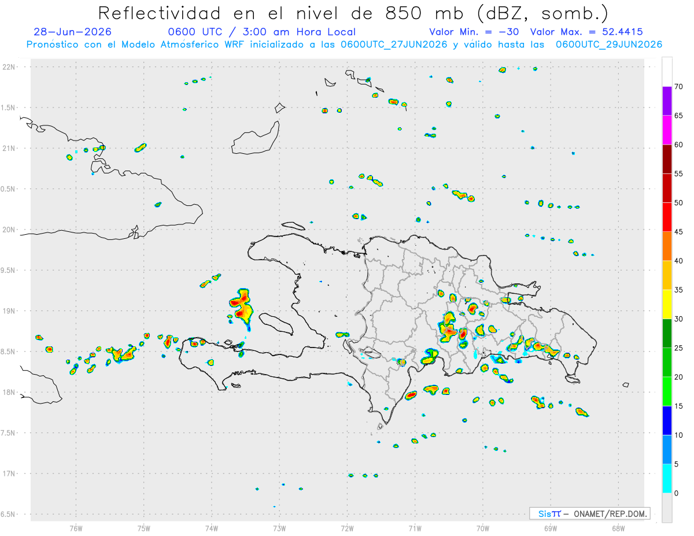Click the longitude label '76W'
The height and width of the screenshot is (536, 694).
(x=76, y=528)
